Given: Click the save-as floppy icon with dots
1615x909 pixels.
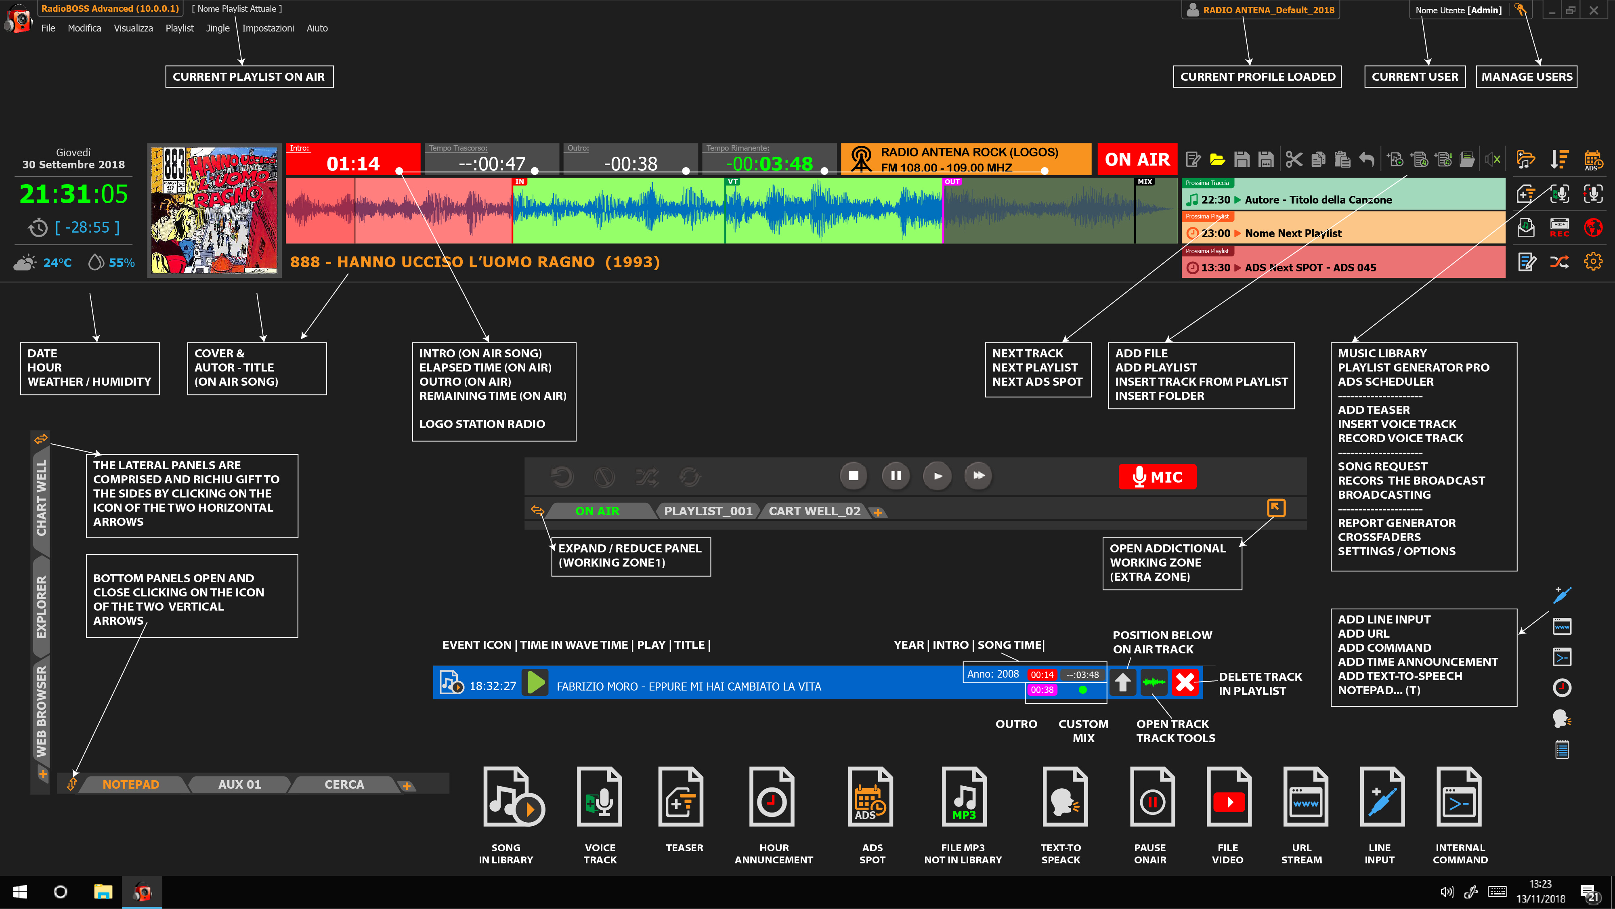Looking at the screenshot, I should click(1266, 160).
